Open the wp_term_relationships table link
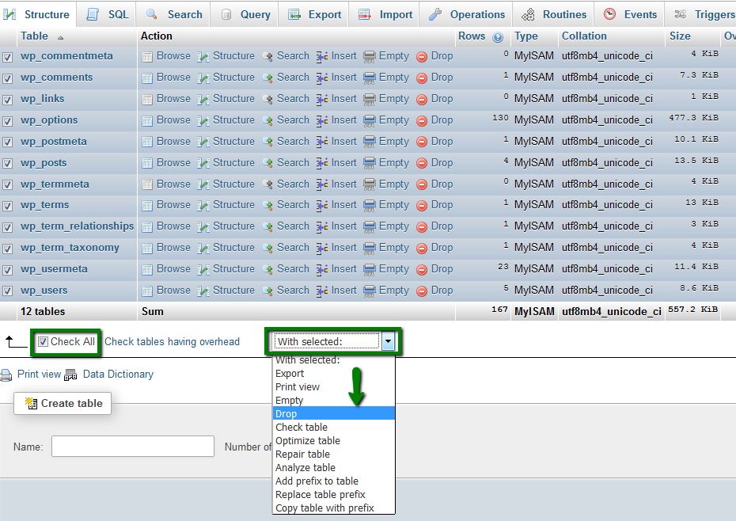Screen dimensions: 736x521 [77, 226]
